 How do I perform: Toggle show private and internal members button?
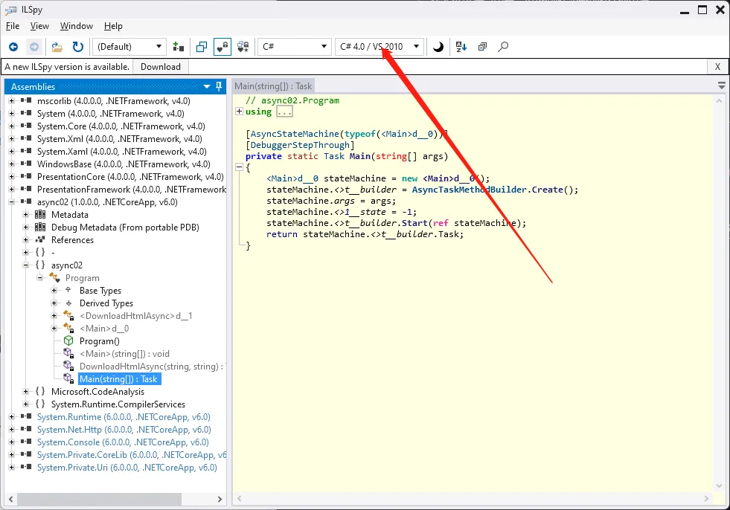pyautogui.click(x=222, y=47)
